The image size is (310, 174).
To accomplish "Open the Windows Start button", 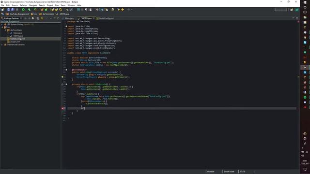I will coord(305,2).
